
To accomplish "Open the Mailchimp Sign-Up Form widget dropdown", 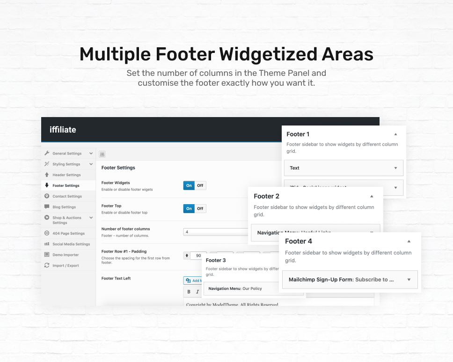I will pyautogui.click(x=350, y=279).
